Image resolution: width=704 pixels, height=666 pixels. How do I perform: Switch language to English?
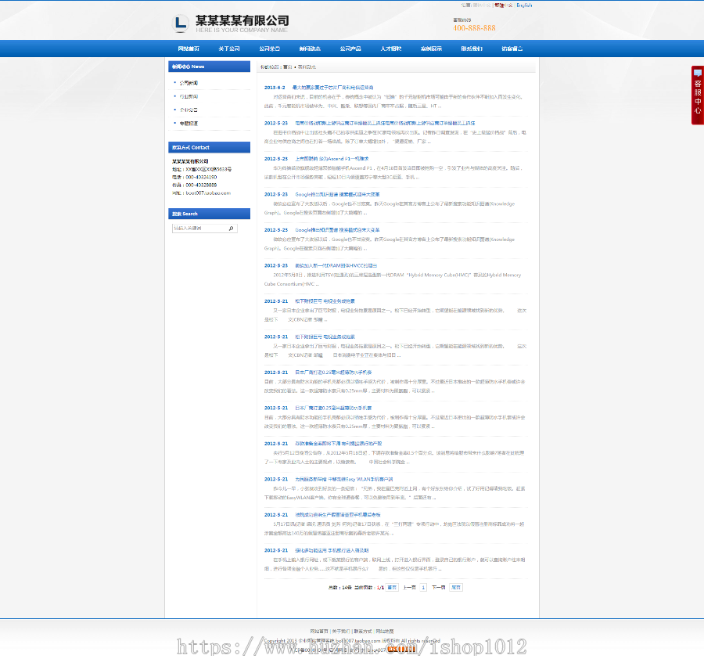pos(524,5)
